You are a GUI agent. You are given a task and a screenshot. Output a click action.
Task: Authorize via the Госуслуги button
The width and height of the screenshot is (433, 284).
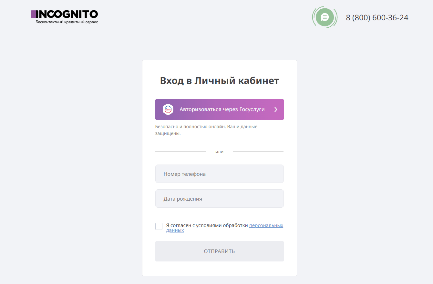click(x=220, y=109)
